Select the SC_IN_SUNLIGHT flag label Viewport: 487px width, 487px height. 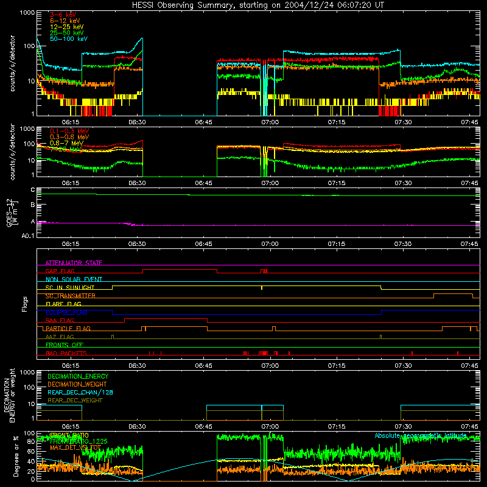tap(70, 287)
